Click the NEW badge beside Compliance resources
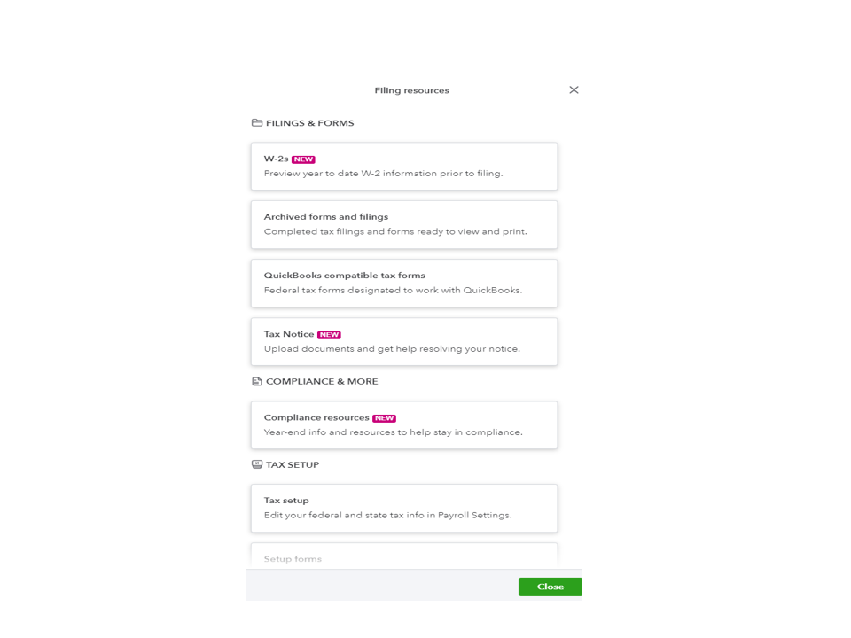 tap(384, 418)
